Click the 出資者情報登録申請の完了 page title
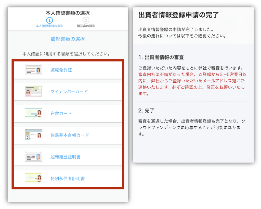Screen dimensions: 261x209 click(178, 15)
